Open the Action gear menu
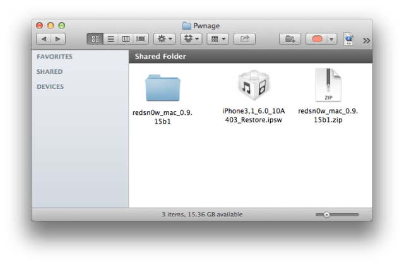Screen dimensions: 404x265 (165, 39)
